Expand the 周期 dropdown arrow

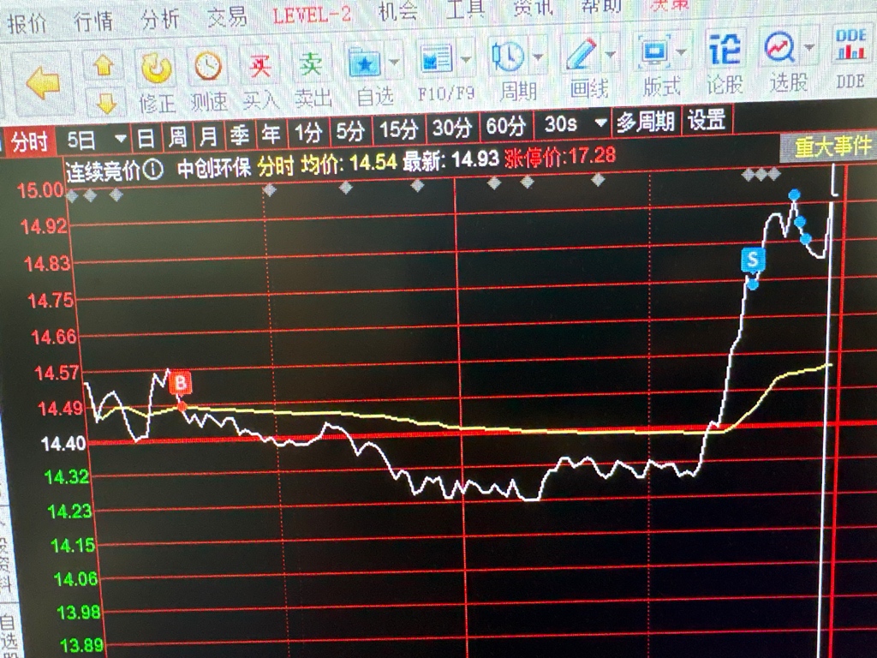(x=538, y=56)
